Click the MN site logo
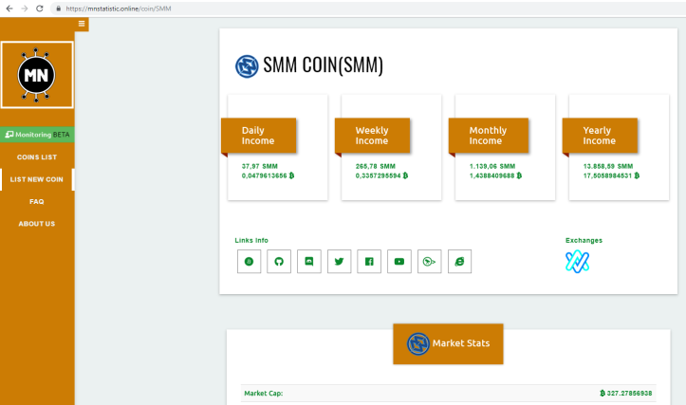The height and width of the screenshot is (405, 686). [x=37, y=75]
